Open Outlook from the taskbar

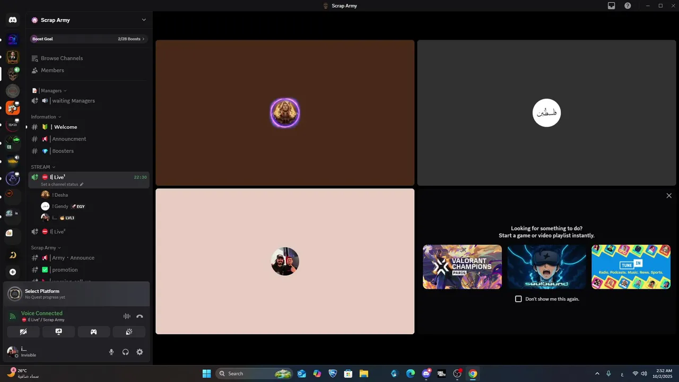tap(302, 374)
